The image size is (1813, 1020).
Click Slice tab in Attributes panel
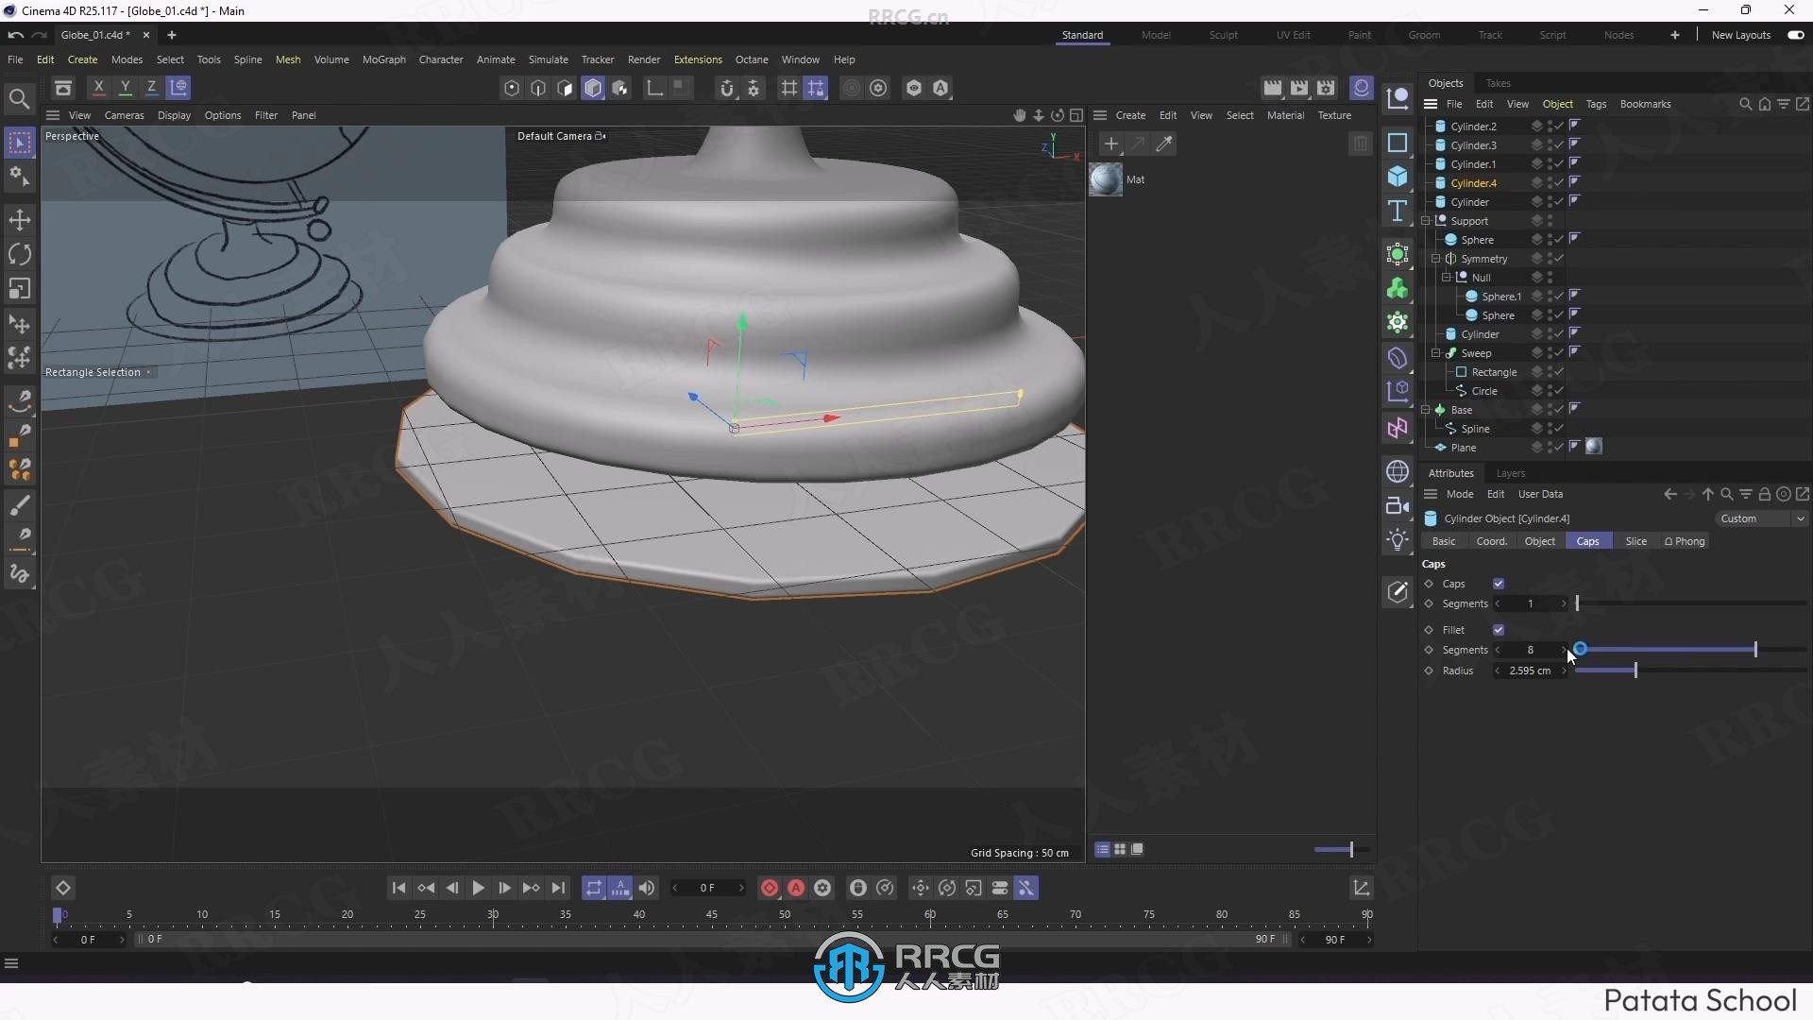(1636, 540)
